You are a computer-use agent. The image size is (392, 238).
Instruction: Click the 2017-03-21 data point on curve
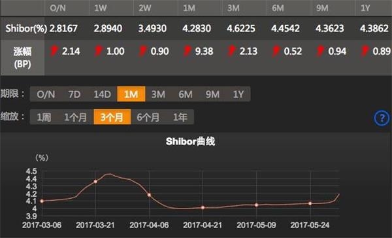(95, 182)
